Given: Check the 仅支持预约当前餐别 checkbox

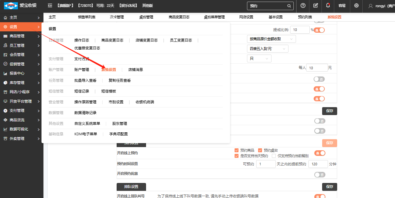Looking at the screenshot, I should coord(274,156).
